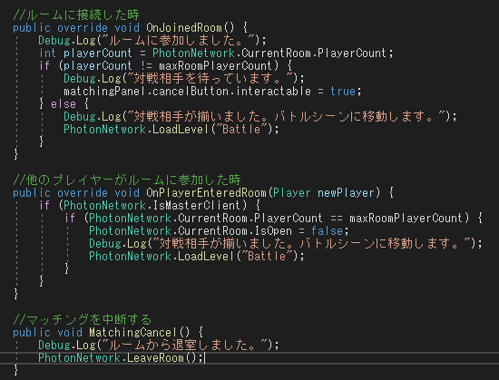Click "Battle" string in OnJoinedRoom's else block

click(241, 130)
